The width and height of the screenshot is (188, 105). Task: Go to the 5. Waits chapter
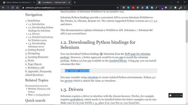coord(30,60)
